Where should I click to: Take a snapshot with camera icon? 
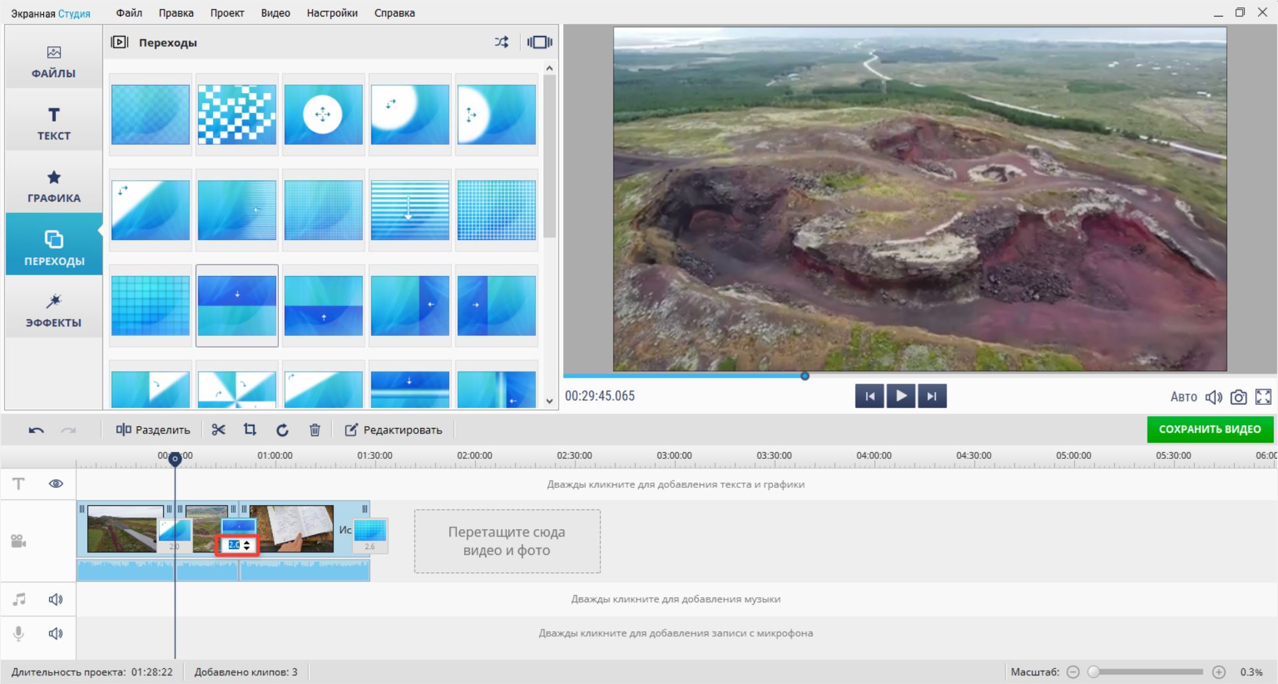[x=1238, y=397]
